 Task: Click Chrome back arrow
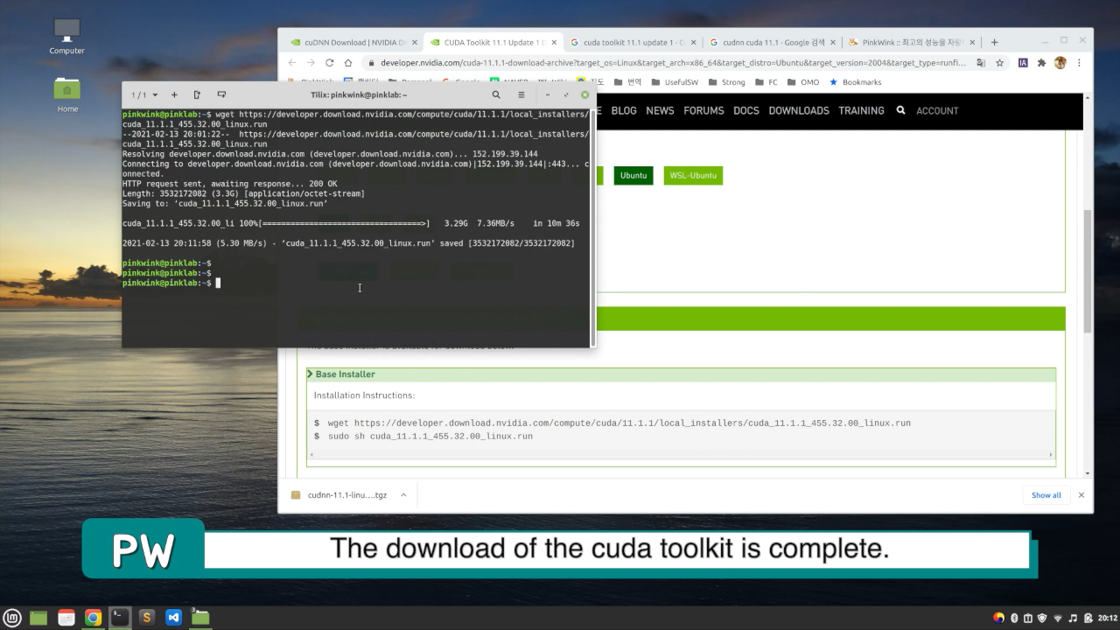(292, 63)
